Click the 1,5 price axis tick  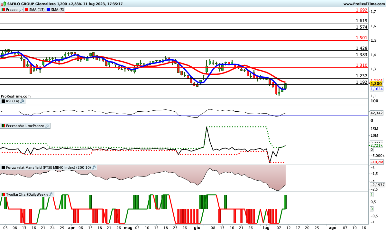374,40
